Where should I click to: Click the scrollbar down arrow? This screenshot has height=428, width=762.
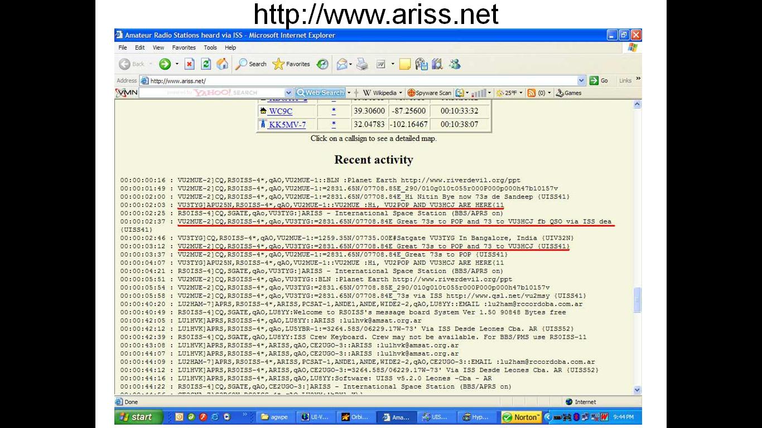coord(637,390)
